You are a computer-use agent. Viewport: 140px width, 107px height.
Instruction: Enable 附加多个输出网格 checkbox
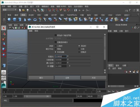coord(55,35)
